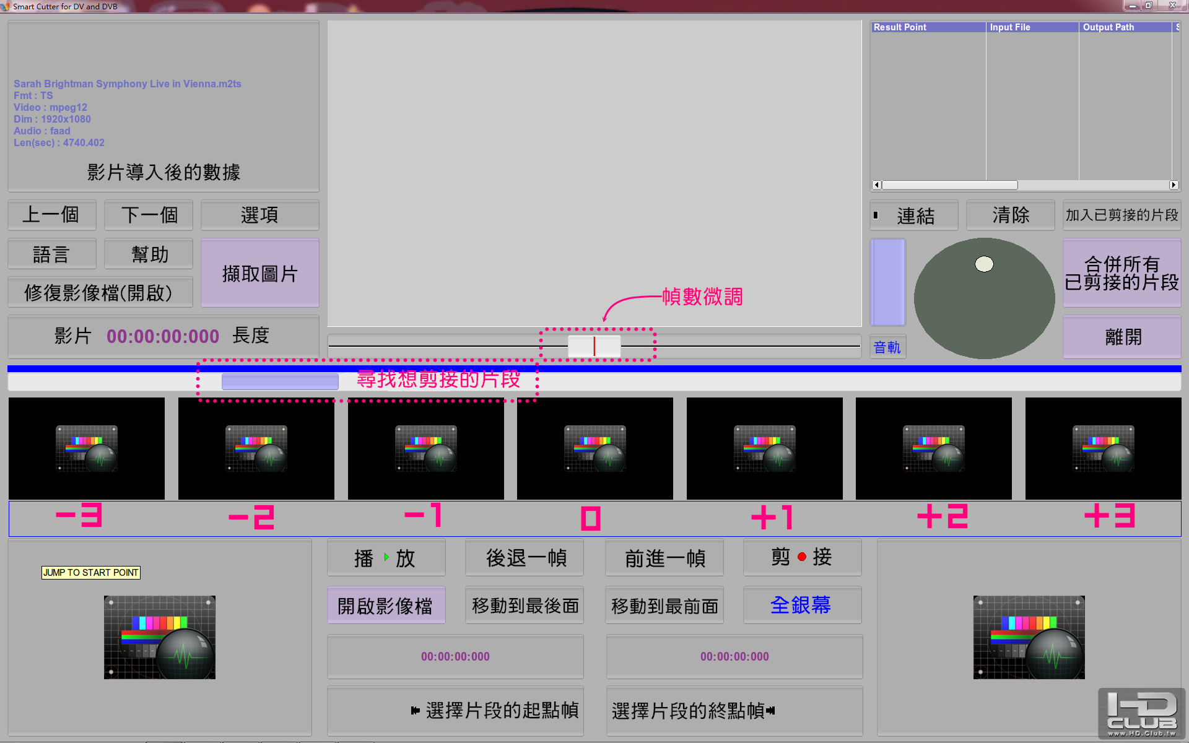
Task: Click the start point thumbnail preview image
Action: (160, 637)
